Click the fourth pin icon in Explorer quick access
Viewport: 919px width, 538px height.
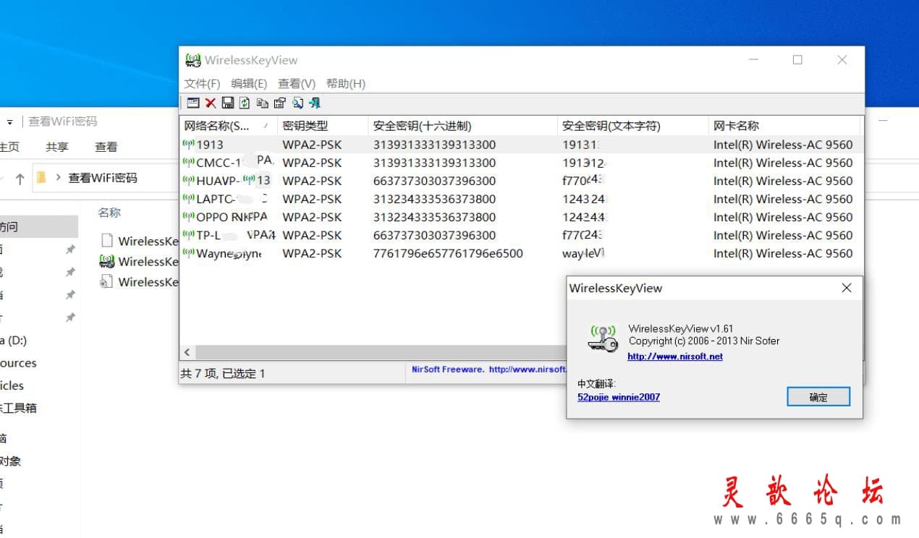pos(70,317)
